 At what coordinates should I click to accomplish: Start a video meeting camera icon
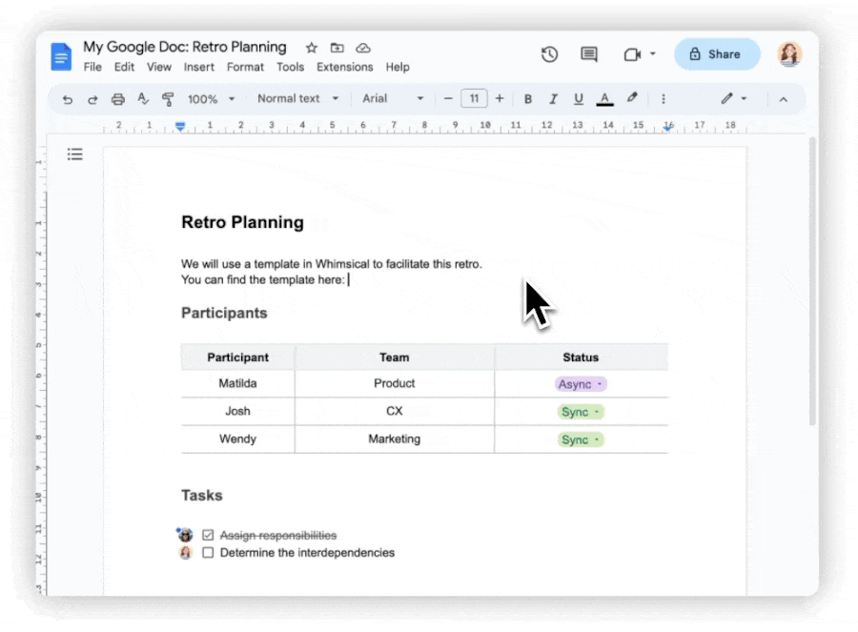[632, 54]
